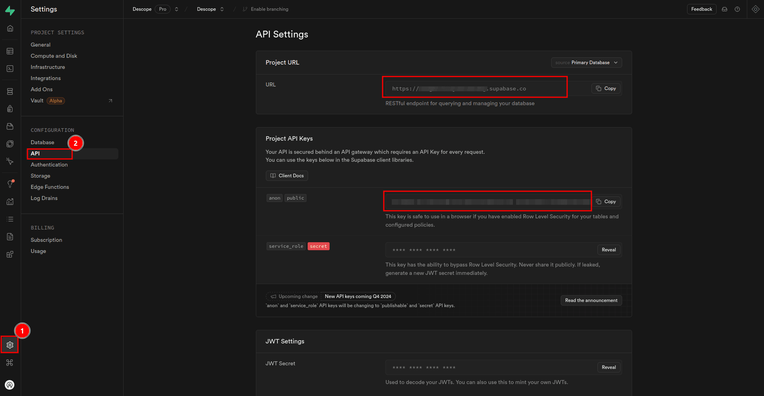Screen dimensions: 764x396
Task: Open the user account avatar icon
Action: [x=10, y=385]
